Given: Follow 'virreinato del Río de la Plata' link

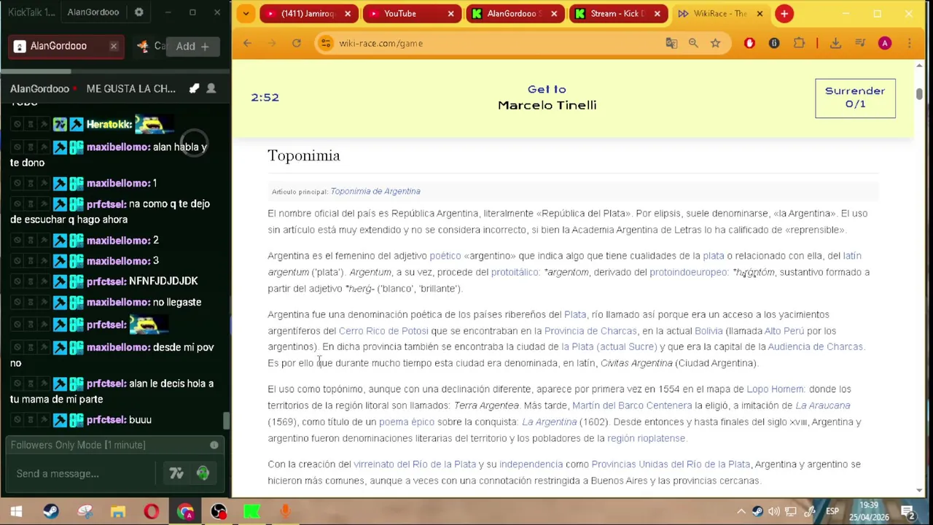Looking at the screenshot, I should point(415,464).
